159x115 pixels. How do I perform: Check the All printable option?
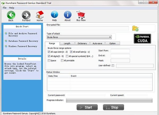click(x=62, y=61)
